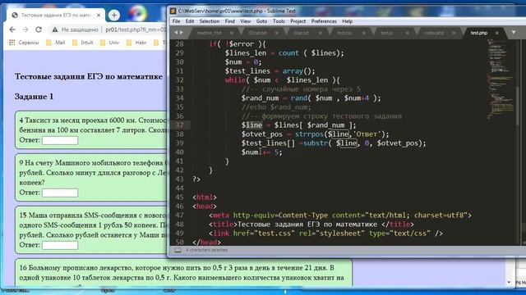Fill the answer field for question 9
The image size is (526, 295).
(x=60, y=193)
